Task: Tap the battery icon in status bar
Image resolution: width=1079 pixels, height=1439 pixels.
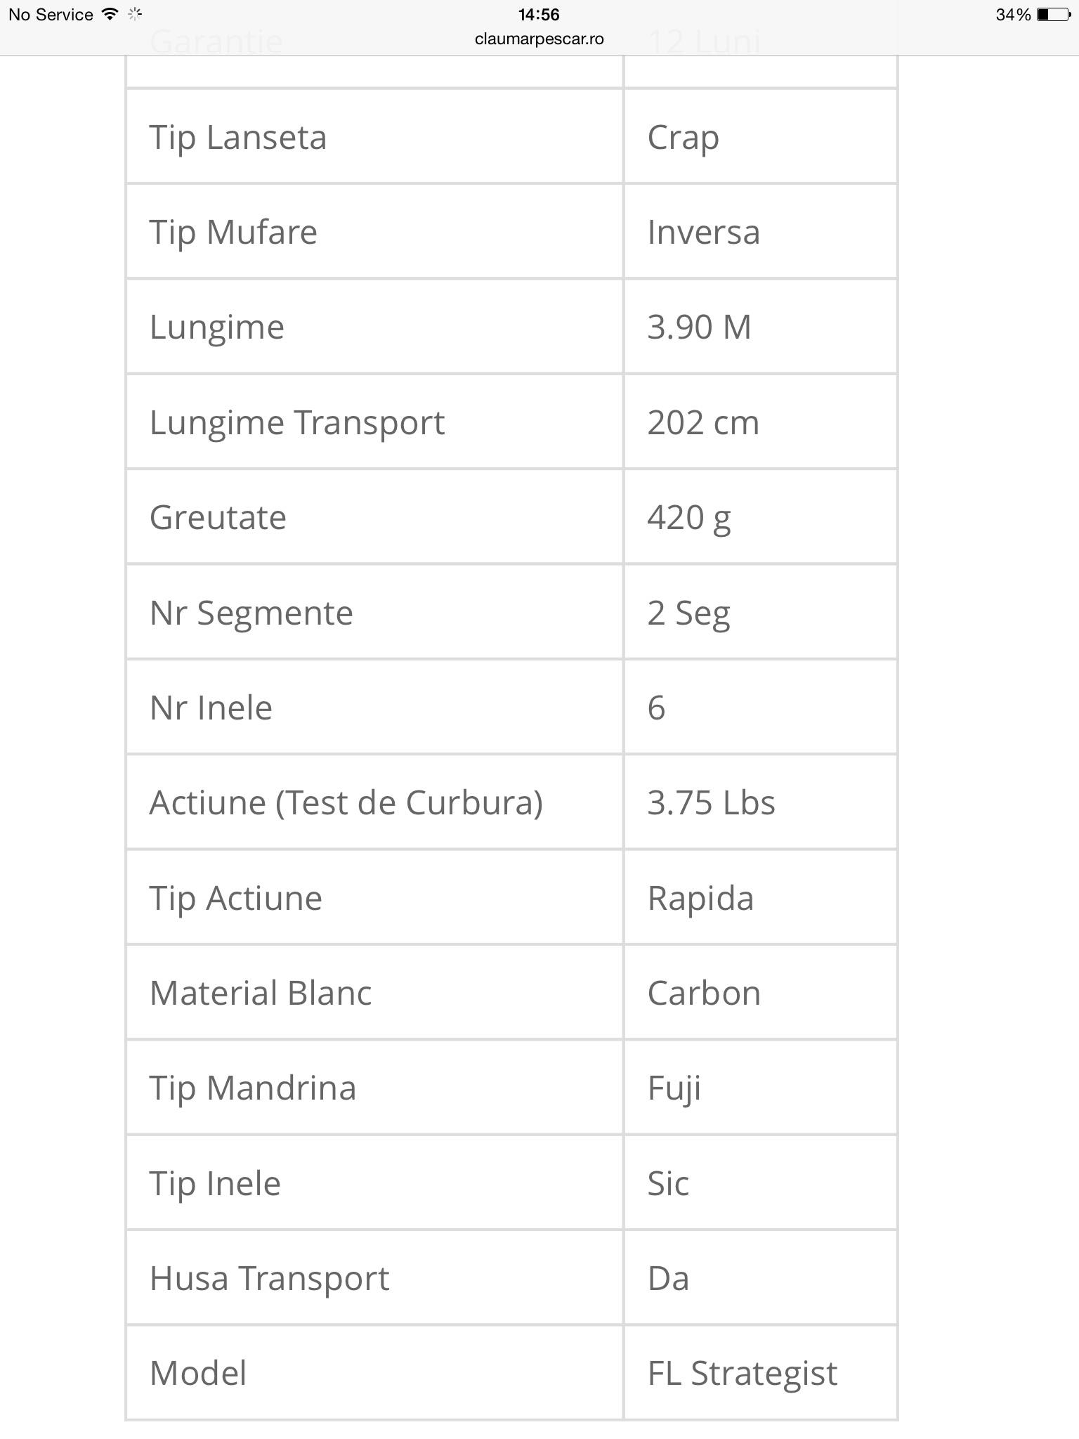Action: pyautogui.click(x=1052, y=15)
